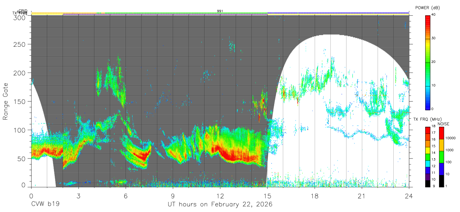Click the 100 label on NOISE legend
This screenshot has width=460, height=212.
coord(448,162)
